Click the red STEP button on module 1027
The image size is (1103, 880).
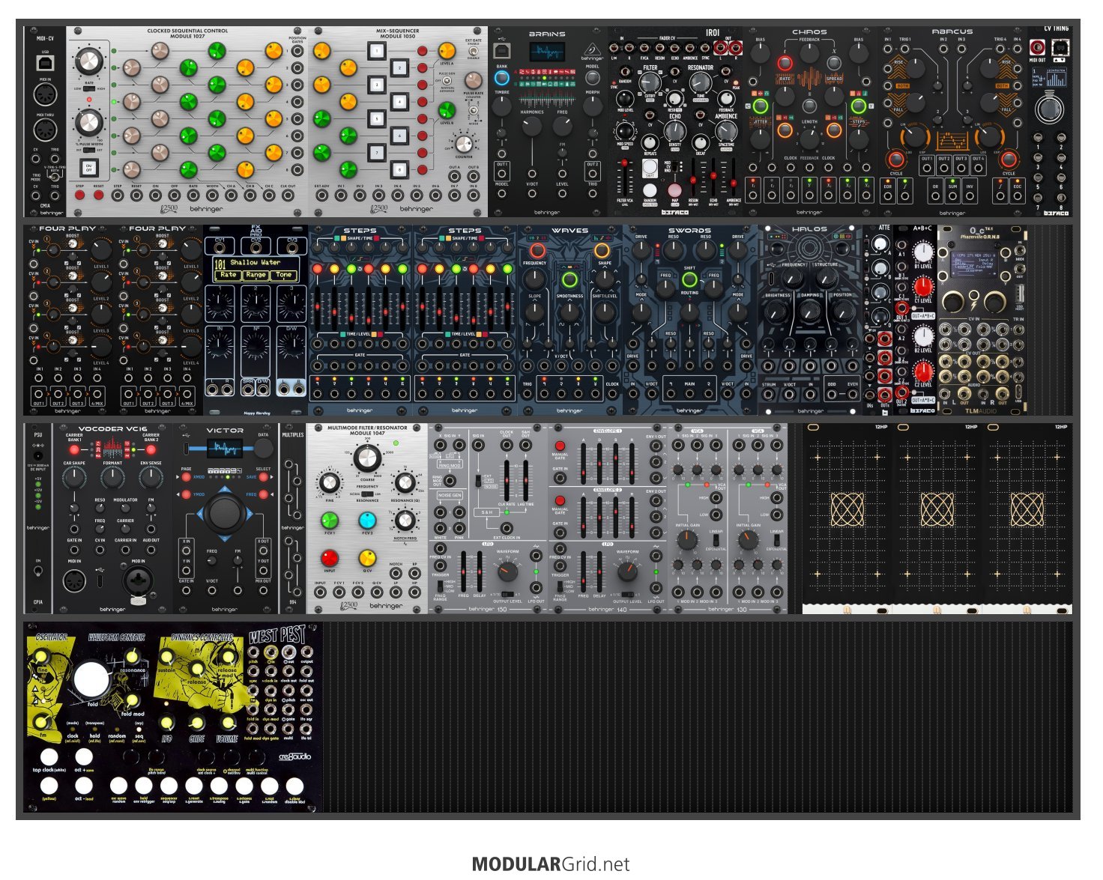(x=80, y=195)
